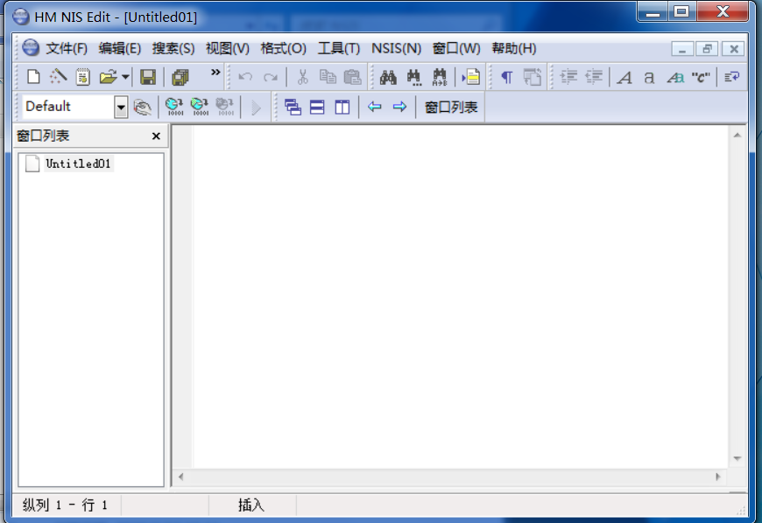Click the toggle case Aa icon
Screen dimensions: 762x523
[675, 77]
